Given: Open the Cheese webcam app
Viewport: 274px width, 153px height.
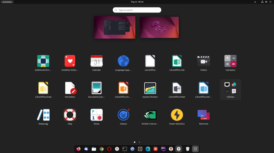Looking at the screenshot, I should click(123, 115).
